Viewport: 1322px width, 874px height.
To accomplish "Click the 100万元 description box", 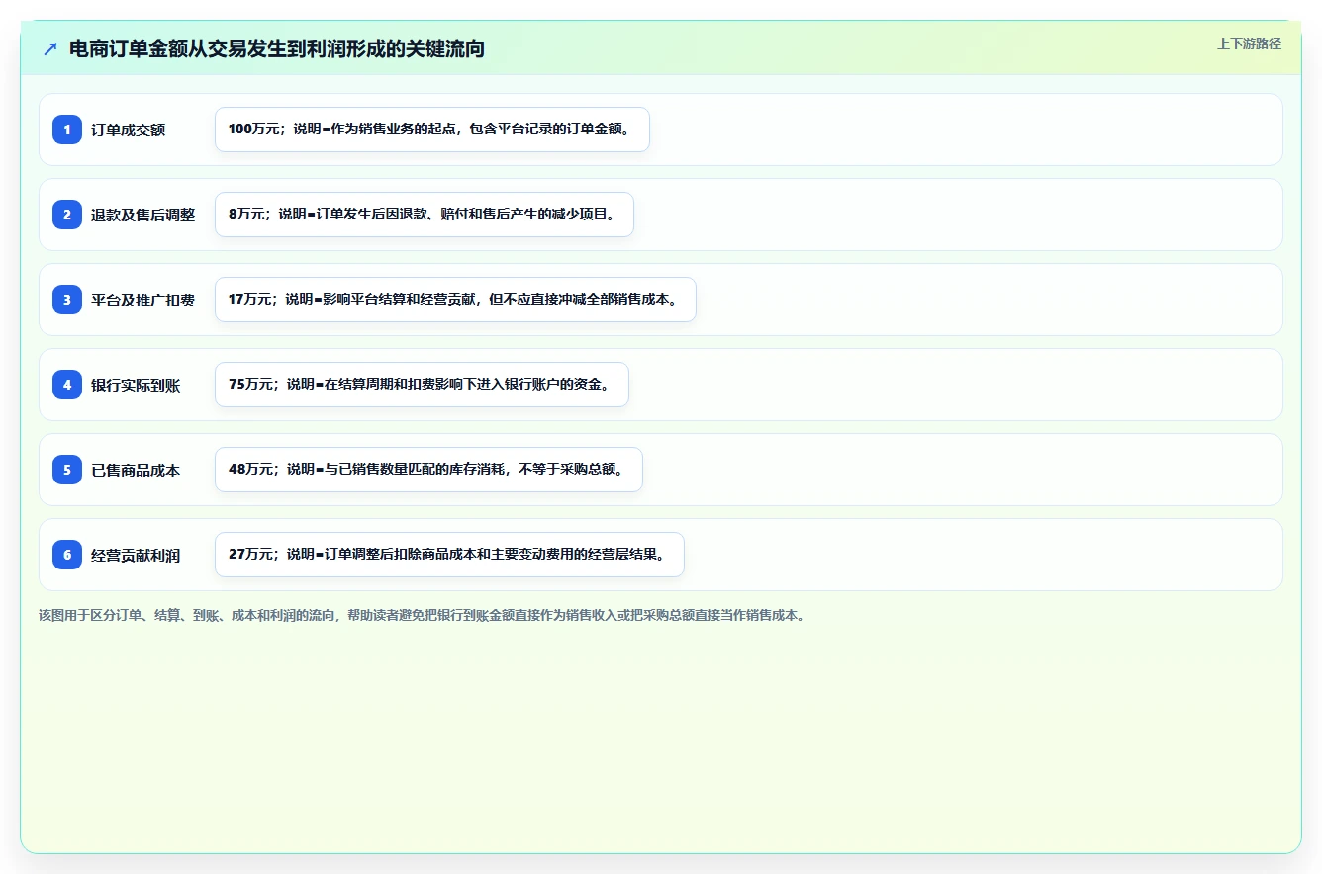I will pyautogui.click(x=432, y=130).
